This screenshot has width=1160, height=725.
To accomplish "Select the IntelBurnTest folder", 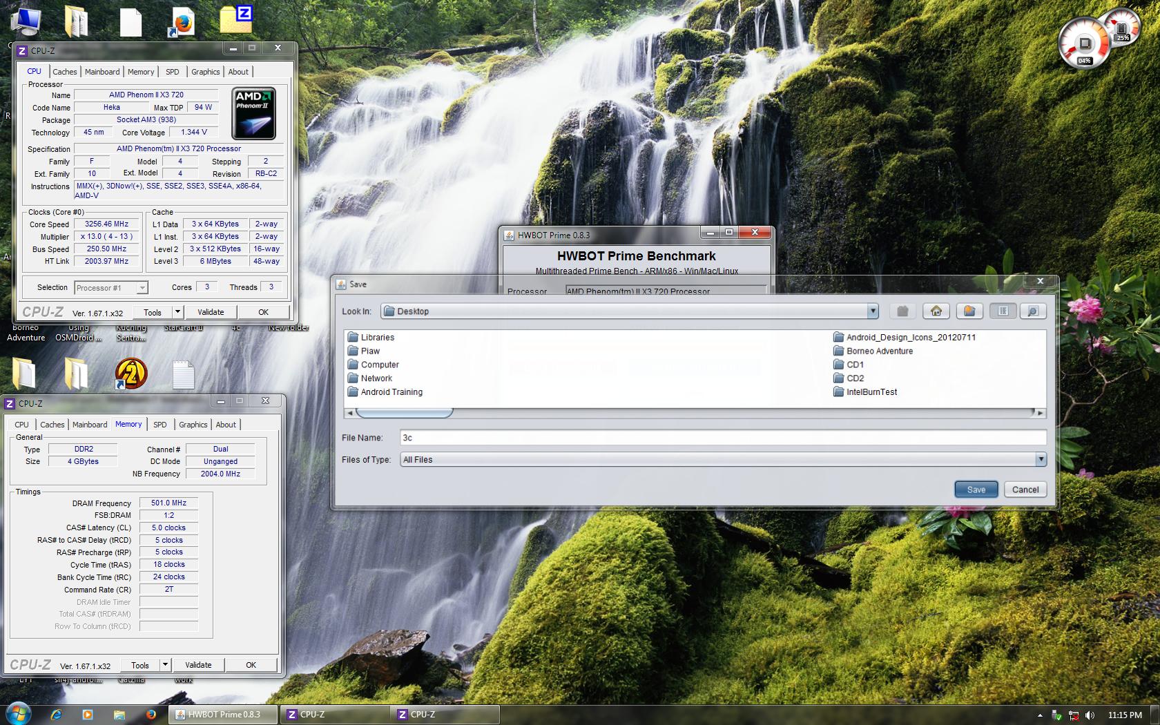I will point(865,392).
